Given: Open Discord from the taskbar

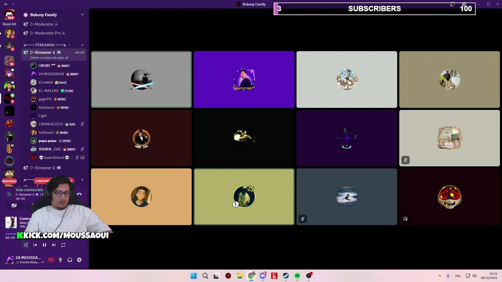Looking at the screenshot, I should pyautogui.click(x=263, y=276).
